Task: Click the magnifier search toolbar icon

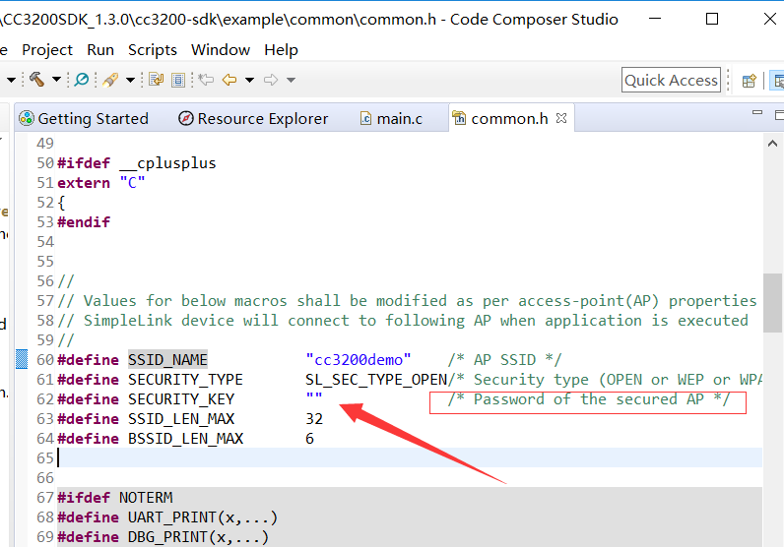Action: tap(82, 80)
